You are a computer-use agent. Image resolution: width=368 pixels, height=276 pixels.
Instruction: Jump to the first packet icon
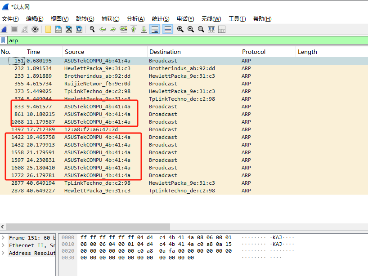[x=134, y=29]
